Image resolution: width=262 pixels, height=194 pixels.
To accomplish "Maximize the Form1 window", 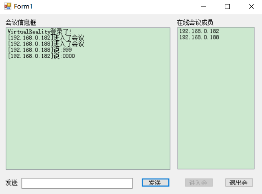I will (227, 7).
